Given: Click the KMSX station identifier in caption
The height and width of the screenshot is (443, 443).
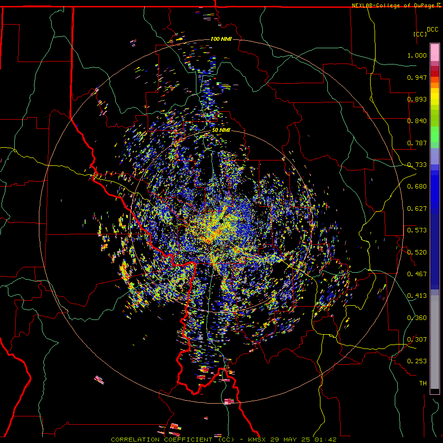Looking at the screenshot, I should 257,440.
